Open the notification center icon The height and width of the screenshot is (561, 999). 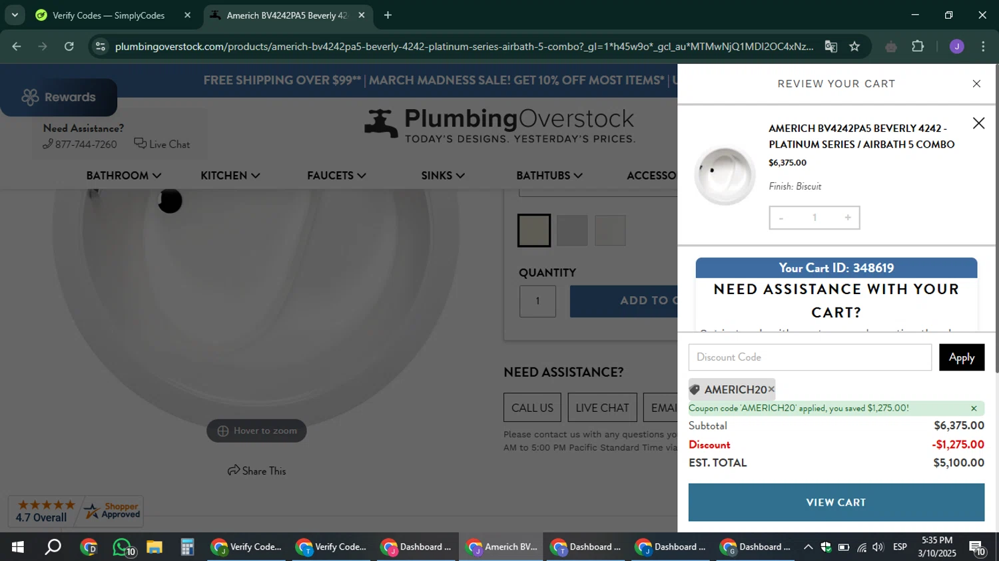(977, 548)
